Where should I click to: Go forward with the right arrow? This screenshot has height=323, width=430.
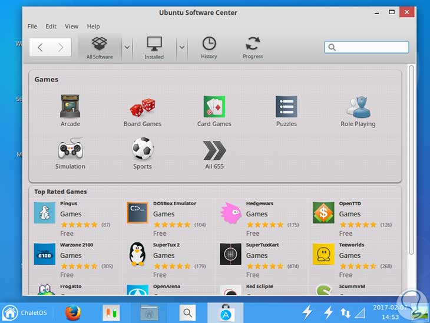tap(61, 48)
